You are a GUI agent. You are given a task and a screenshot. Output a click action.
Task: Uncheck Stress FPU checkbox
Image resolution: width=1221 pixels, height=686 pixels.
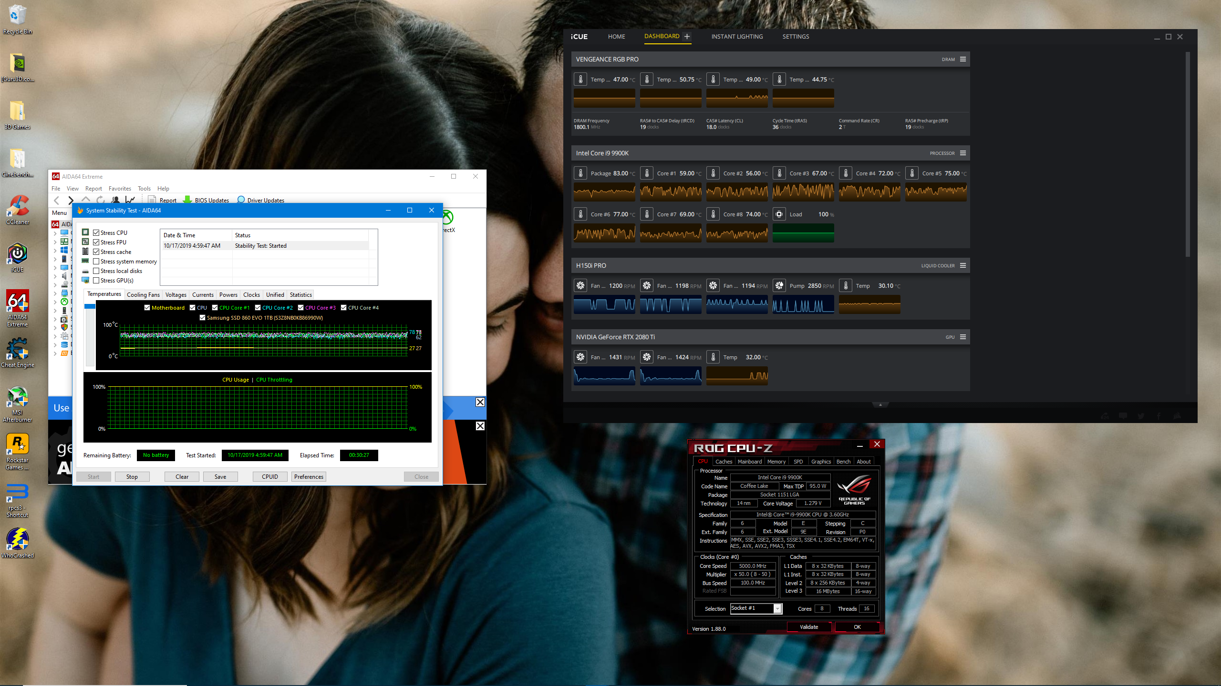[x=96, y=242]
